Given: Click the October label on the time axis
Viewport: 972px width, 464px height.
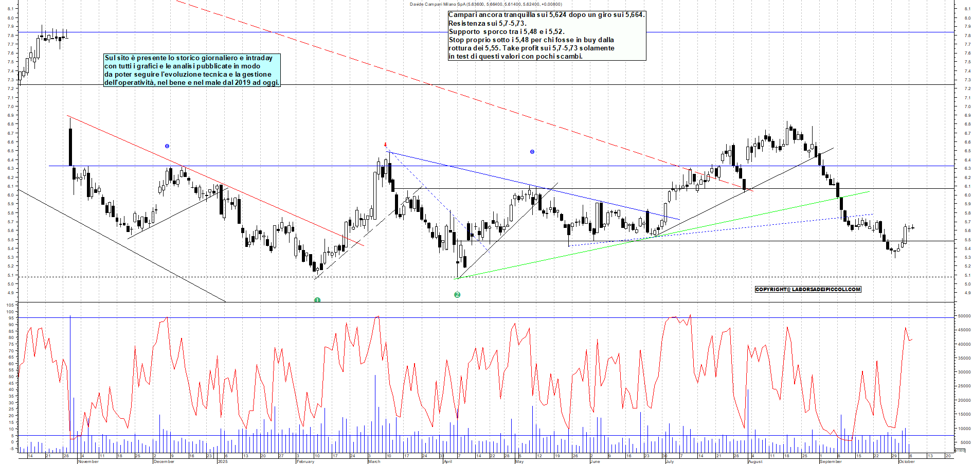Looking at the screenshot, I should pos(906,461).
